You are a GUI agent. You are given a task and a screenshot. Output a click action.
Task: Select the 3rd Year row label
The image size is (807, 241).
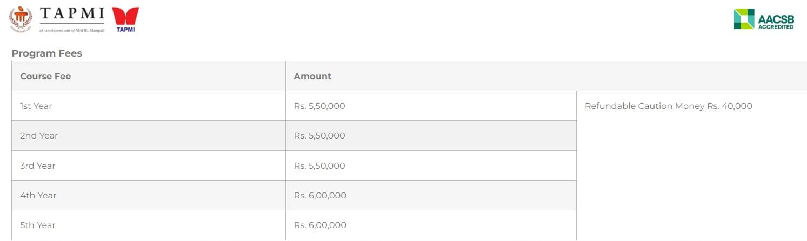[x=38, y=166]
